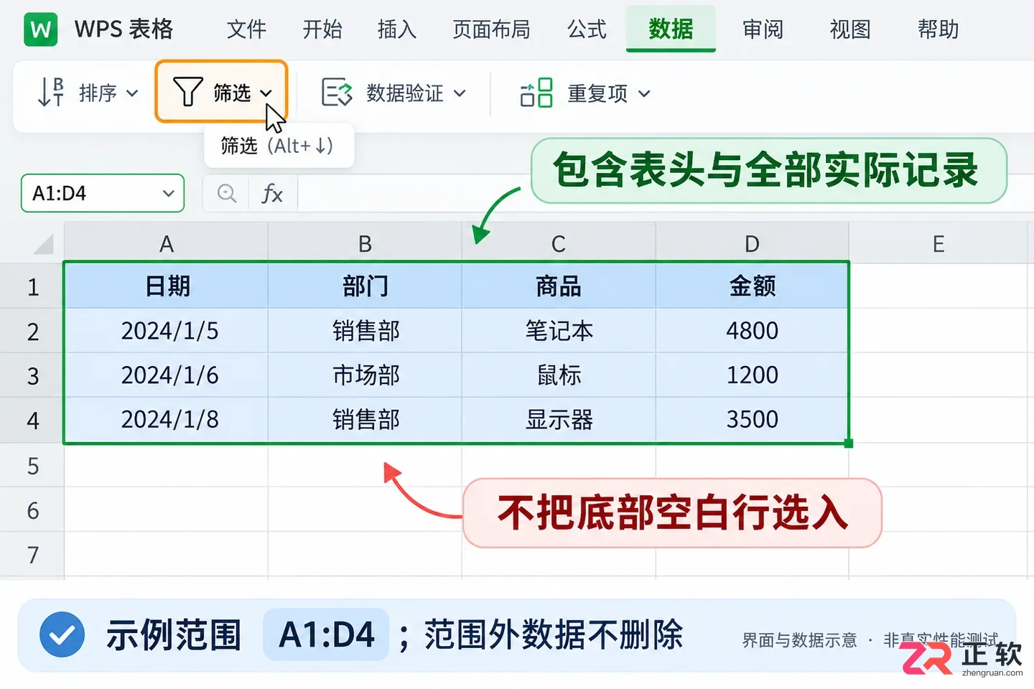1034x689 pixels.
Task: Click cell containing 1200
Action: coord(752,375)
